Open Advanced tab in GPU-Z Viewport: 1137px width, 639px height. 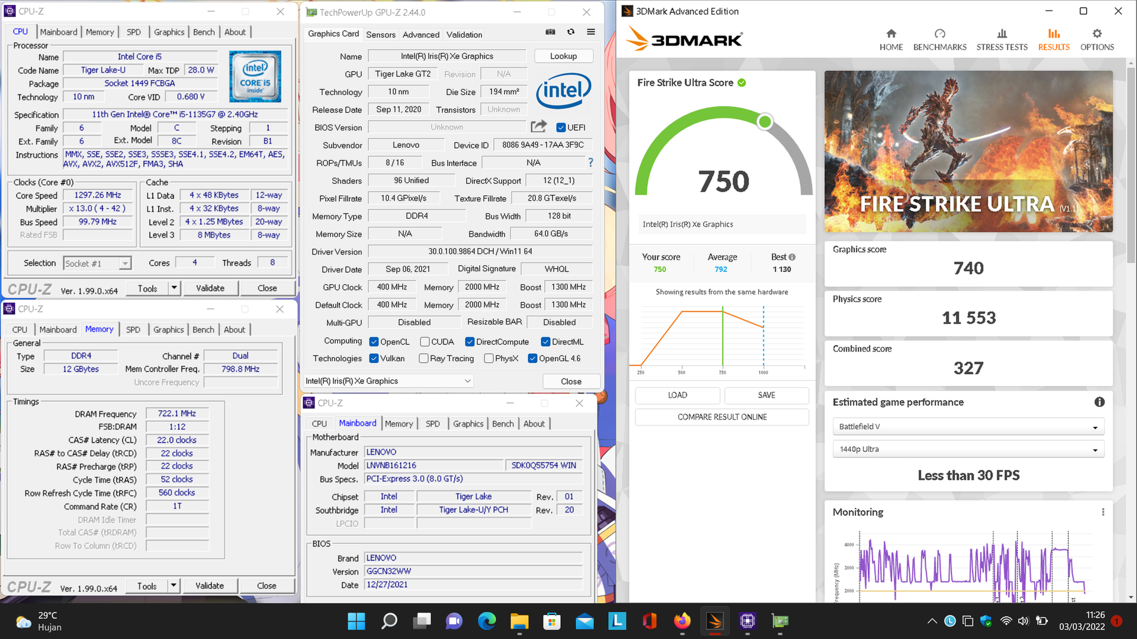[421, 34]
